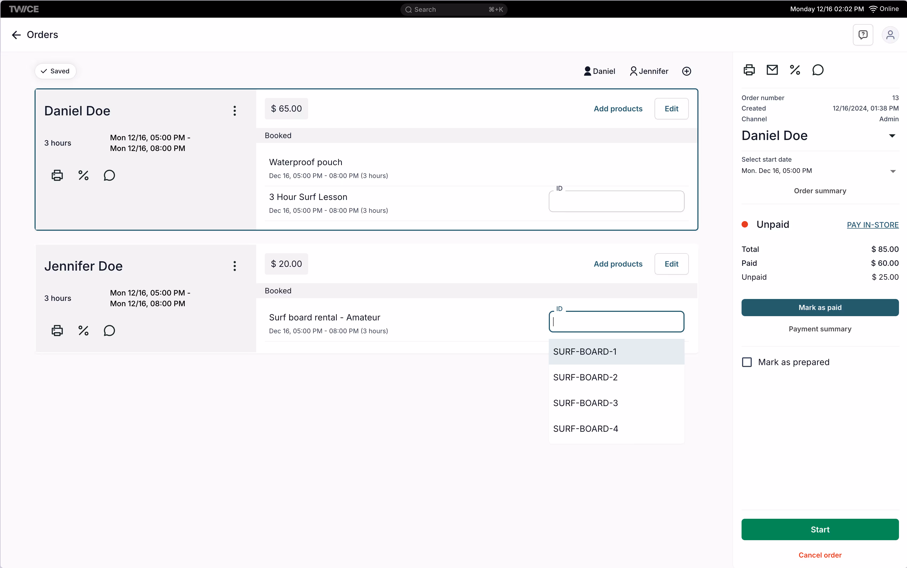Click the email envelope icon

(x=772, y=70)
